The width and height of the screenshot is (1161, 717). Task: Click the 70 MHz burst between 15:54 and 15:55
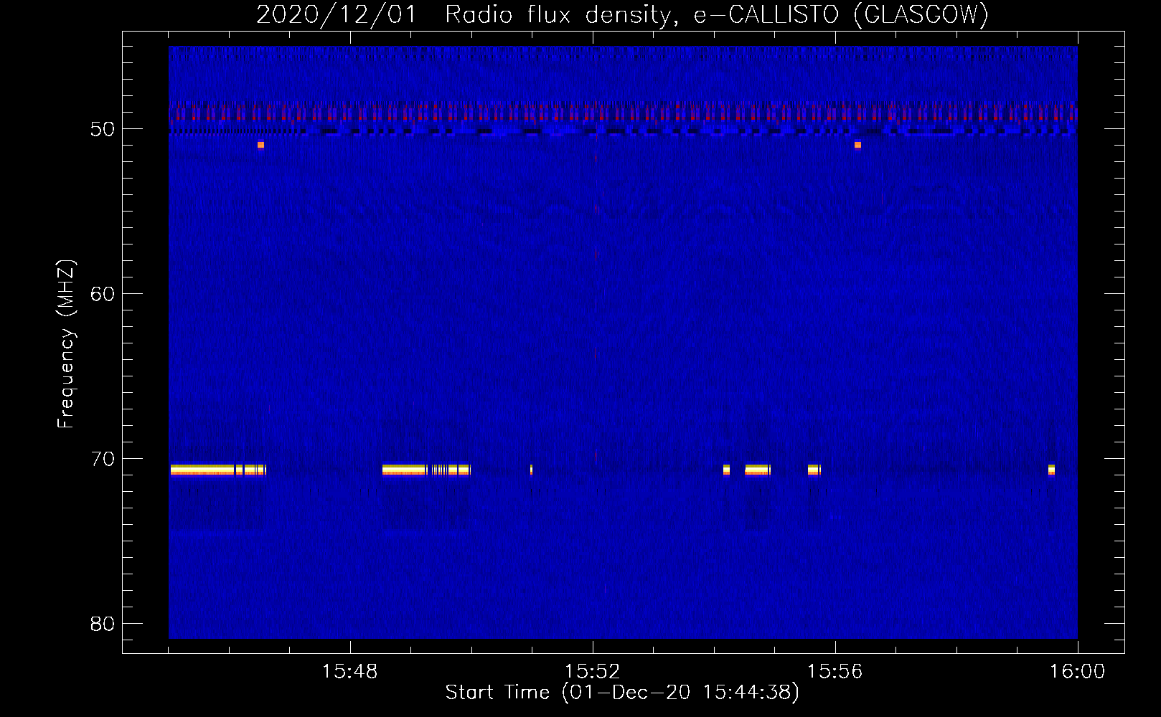[758, 470]
